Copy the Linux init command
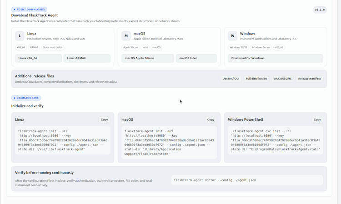Screen dimensions: 341x204 tap(104, 119)
